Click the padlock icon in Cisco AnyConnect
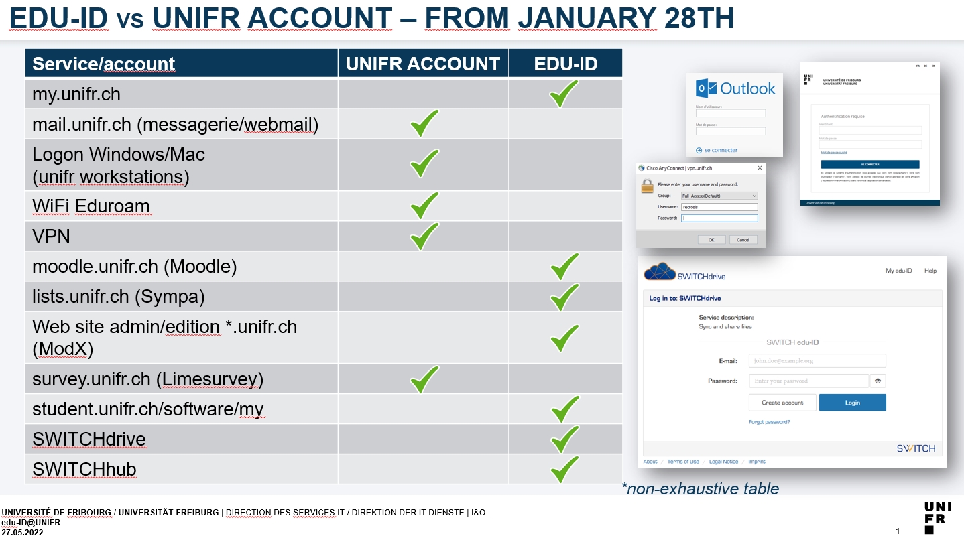964x540 pixels. [647, 186]
